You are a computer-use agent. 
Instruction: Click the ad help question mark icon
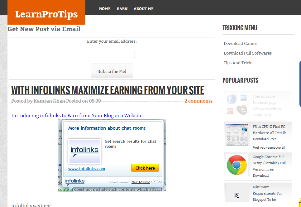click(154, 182)
